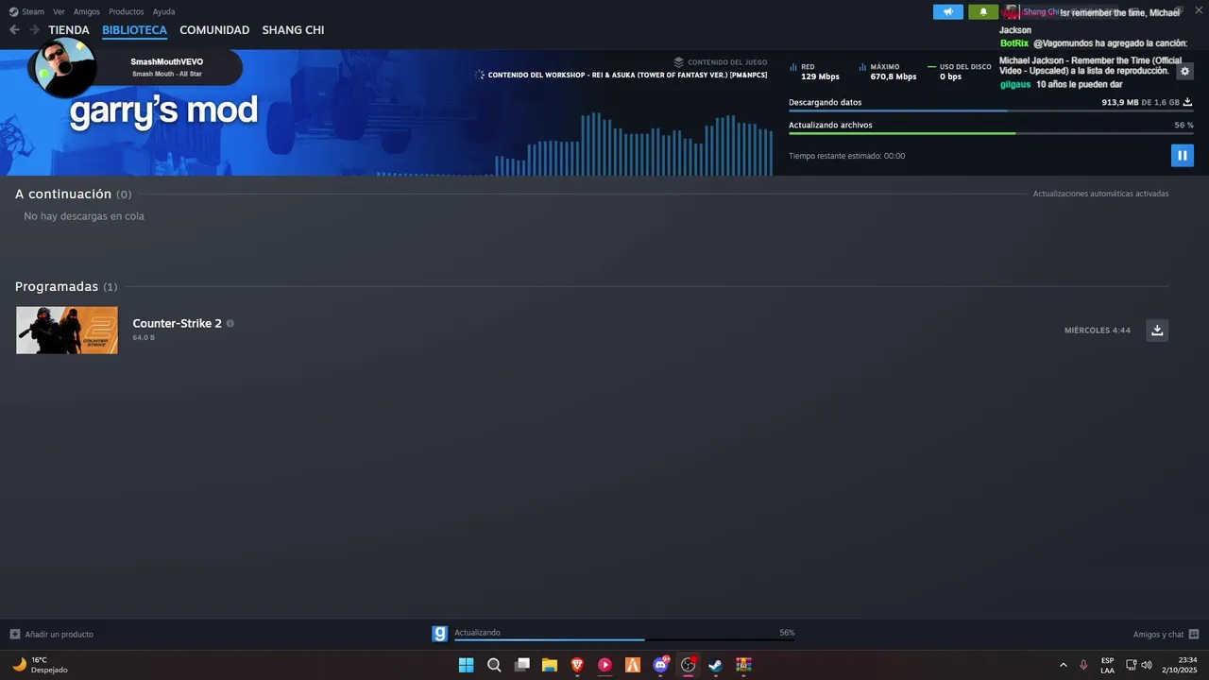Open the SHANG CHI profile tab
Image resolution: width=1209 pixels, height=680 pixels.
(293, 30)
